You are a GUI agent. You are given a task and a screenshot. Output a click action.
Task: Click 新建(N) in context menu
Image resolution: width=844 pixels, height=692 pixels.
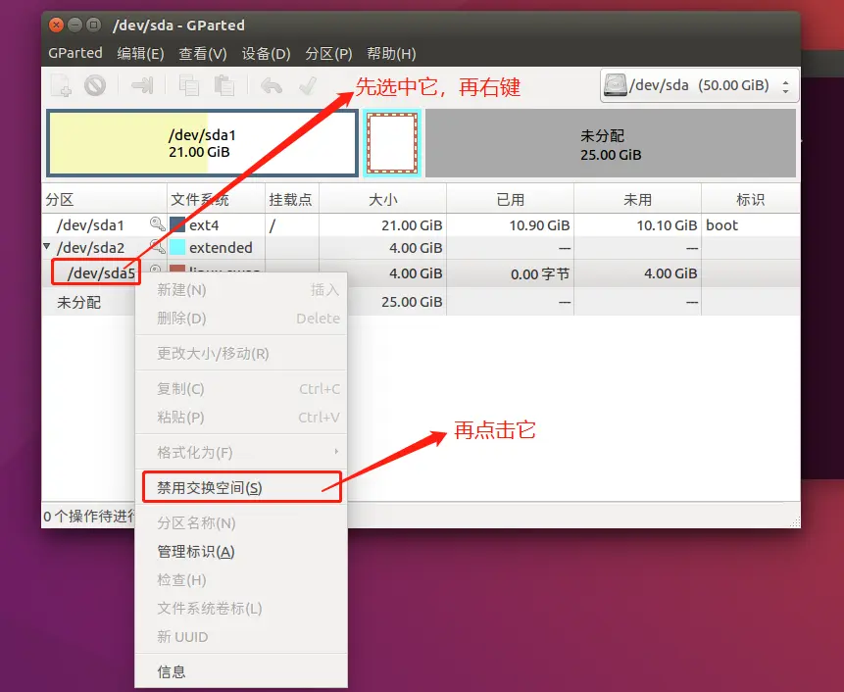241,290
